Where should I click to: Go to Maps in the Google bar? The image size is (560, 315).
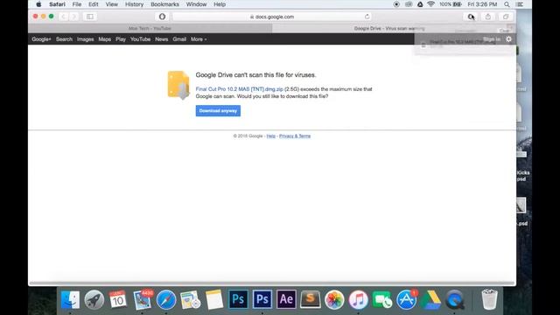coord(105,39)
